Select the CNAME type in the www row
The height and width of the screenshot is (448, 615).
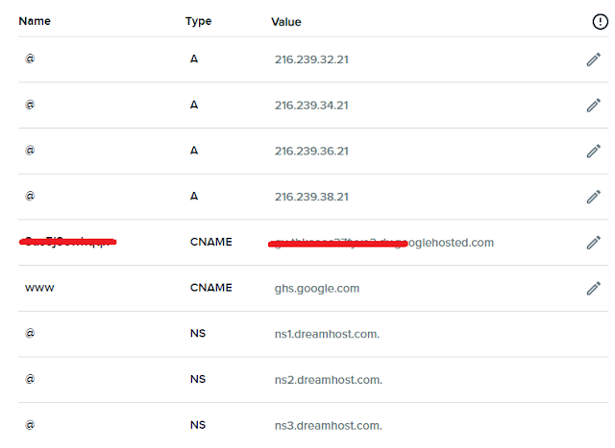[x=211, y=288]
